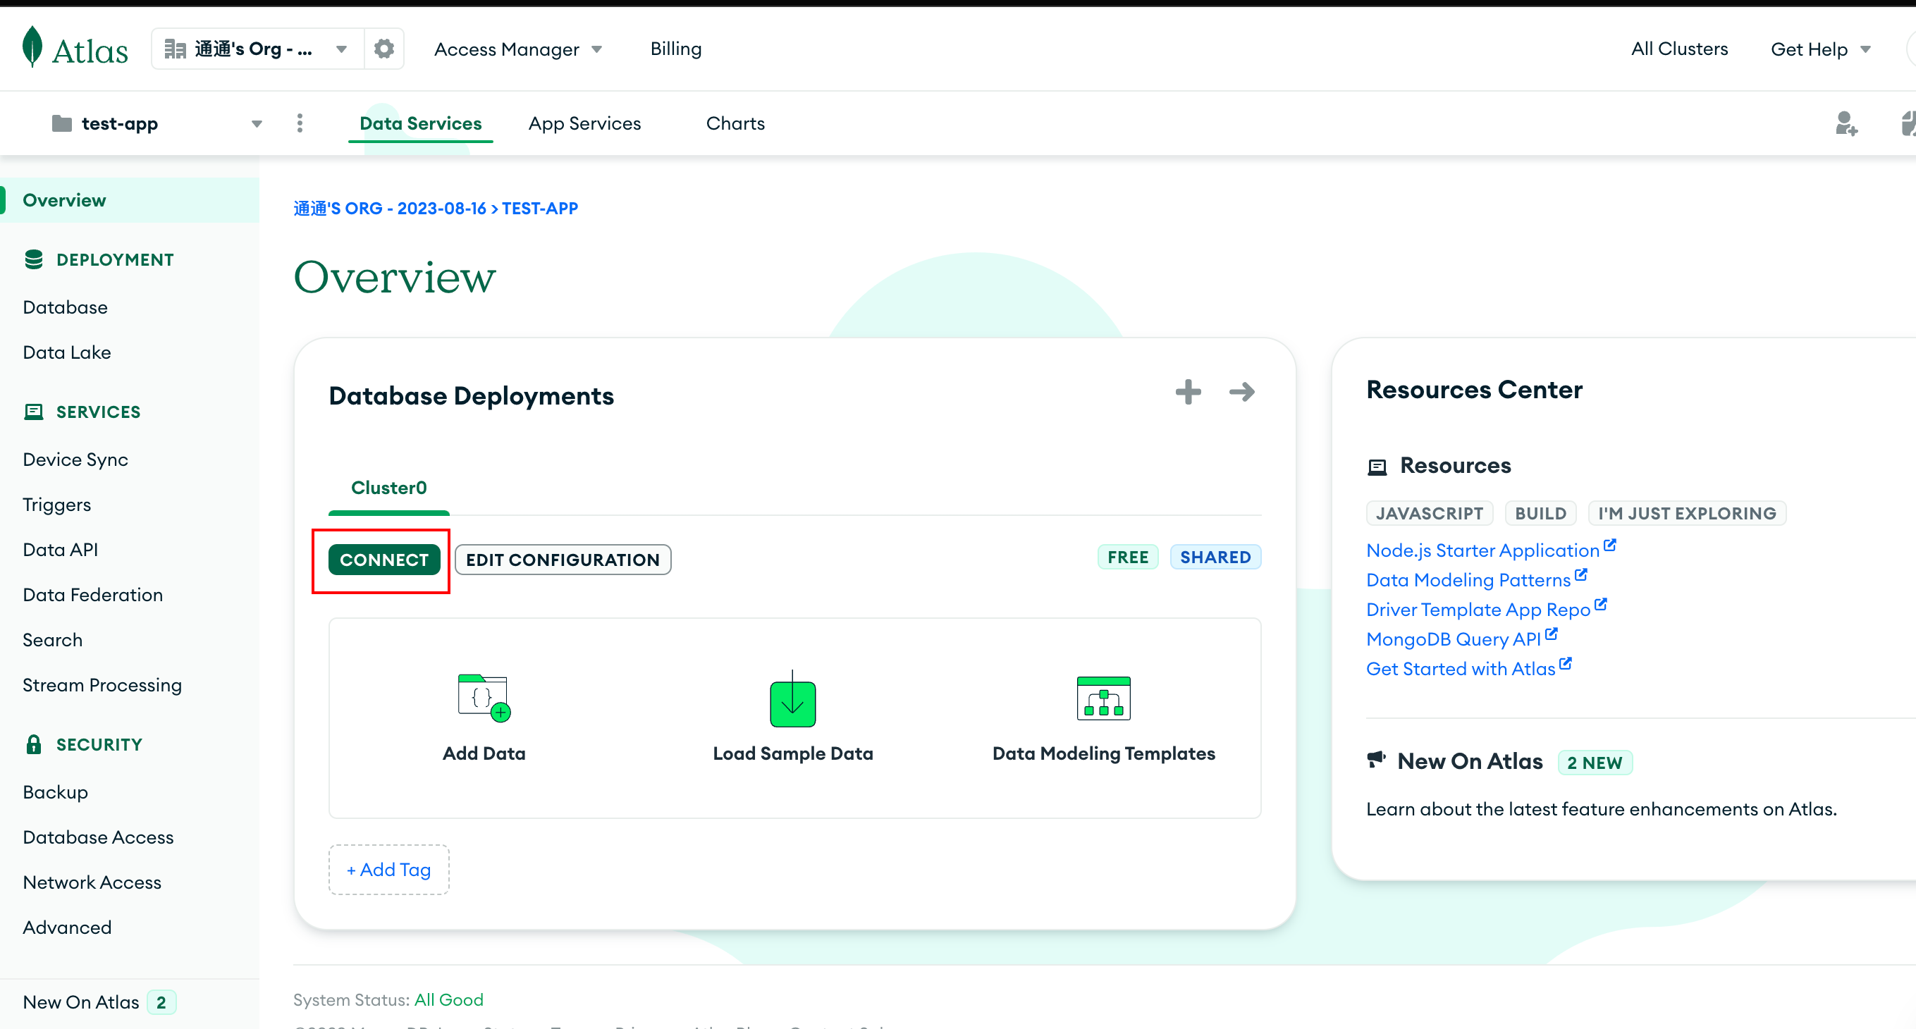Click the FREE badge
The width and height of the screenshot is (1916, 1029).
coord(1128,557)
